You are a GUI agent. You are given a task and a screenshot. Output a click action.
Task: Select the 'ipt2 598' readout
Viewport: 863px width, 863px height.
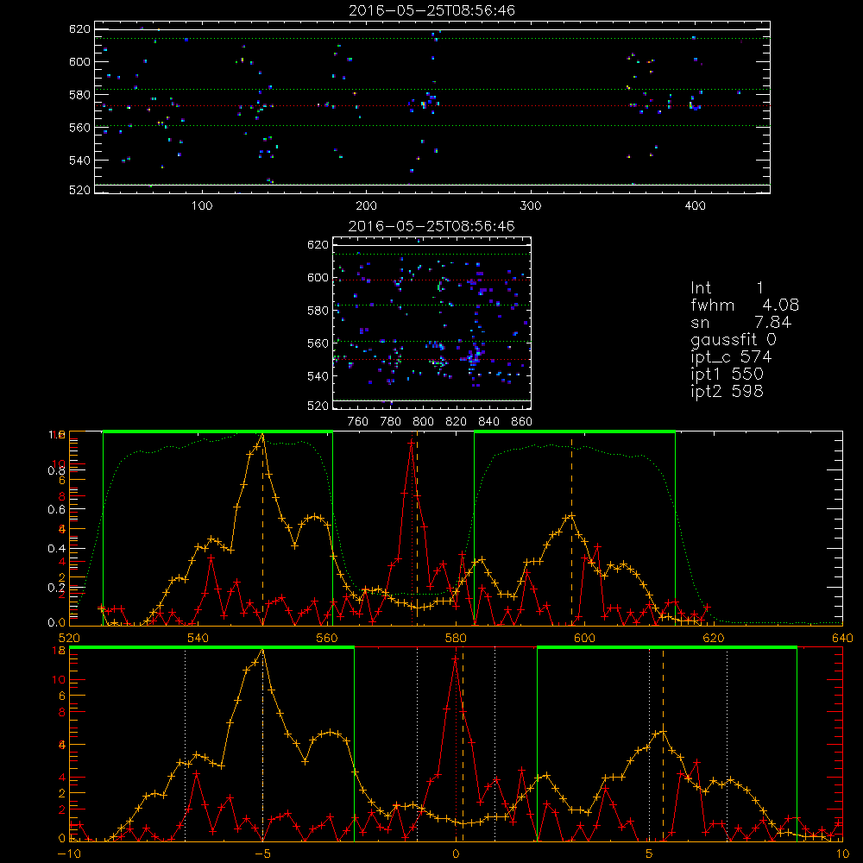727,391
